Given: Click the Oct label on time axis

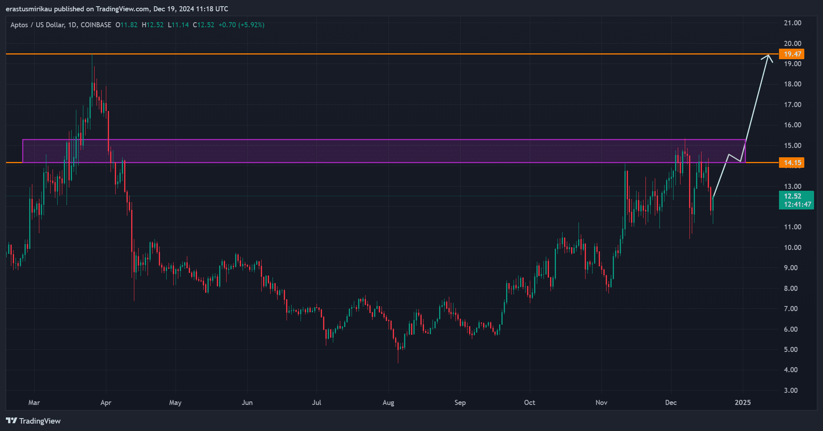Looking at the screenshot, I should coord(529,403).
